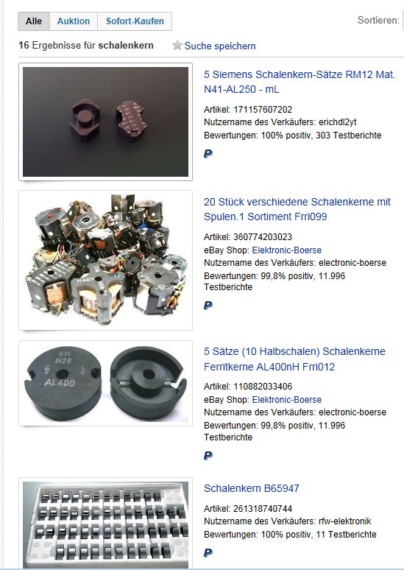Click the Siemens RM12 cores thumbnail
The height and width of the screenshot is (570, 404).
pyautogui.click(x=105, y=122)
